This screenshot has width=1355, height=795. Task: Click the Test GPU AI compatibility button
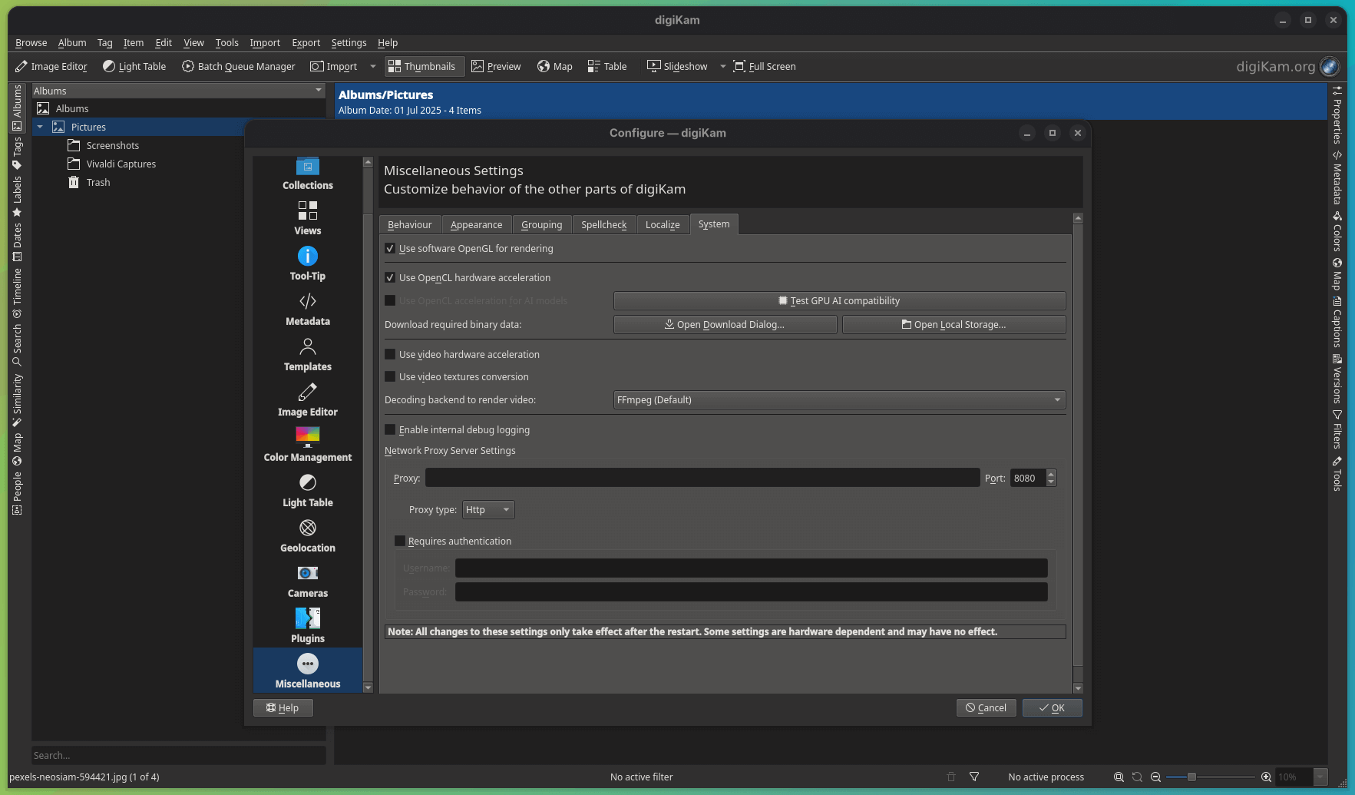tap(839, 300)
